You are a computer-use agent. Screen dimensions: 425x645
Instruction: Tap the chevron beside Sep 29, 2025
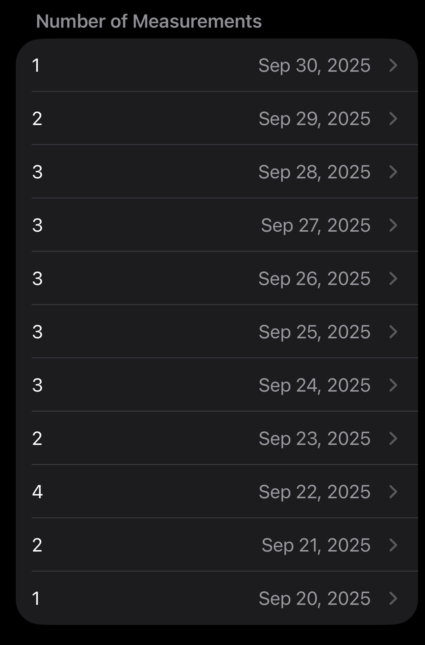(393, 118)
